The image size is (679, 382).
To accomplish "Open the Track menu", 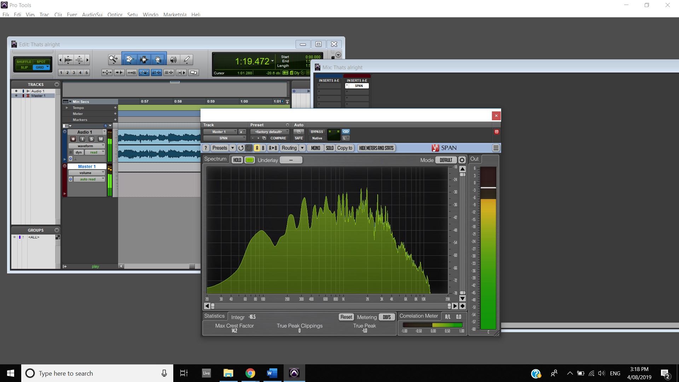I will [x=44, y=15].
